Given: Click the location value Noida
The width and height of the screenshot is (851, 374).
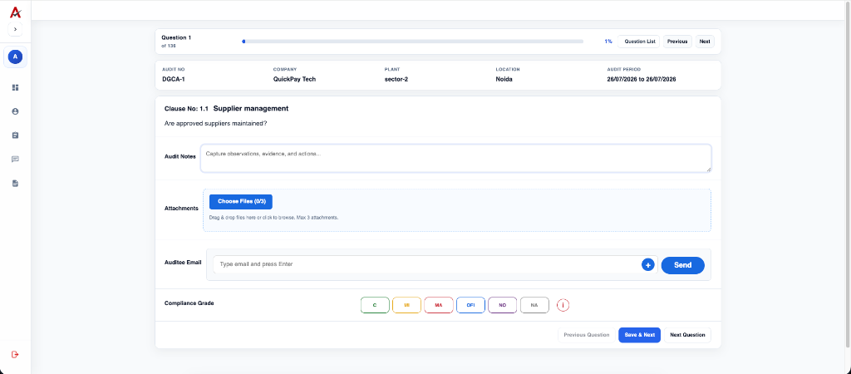Looking at the screenshot, I should pyautogui.click(x=504, y=79).
